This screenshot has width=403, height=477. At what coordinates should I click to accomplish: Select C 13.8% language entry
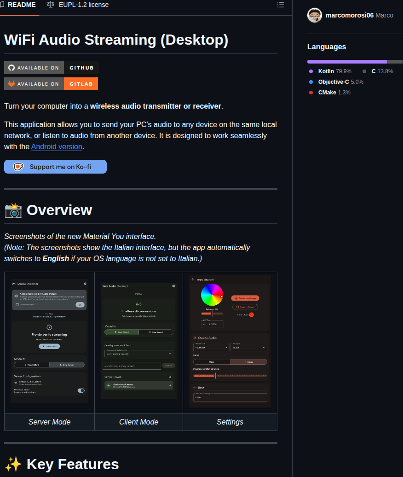(x=378, y=71)
